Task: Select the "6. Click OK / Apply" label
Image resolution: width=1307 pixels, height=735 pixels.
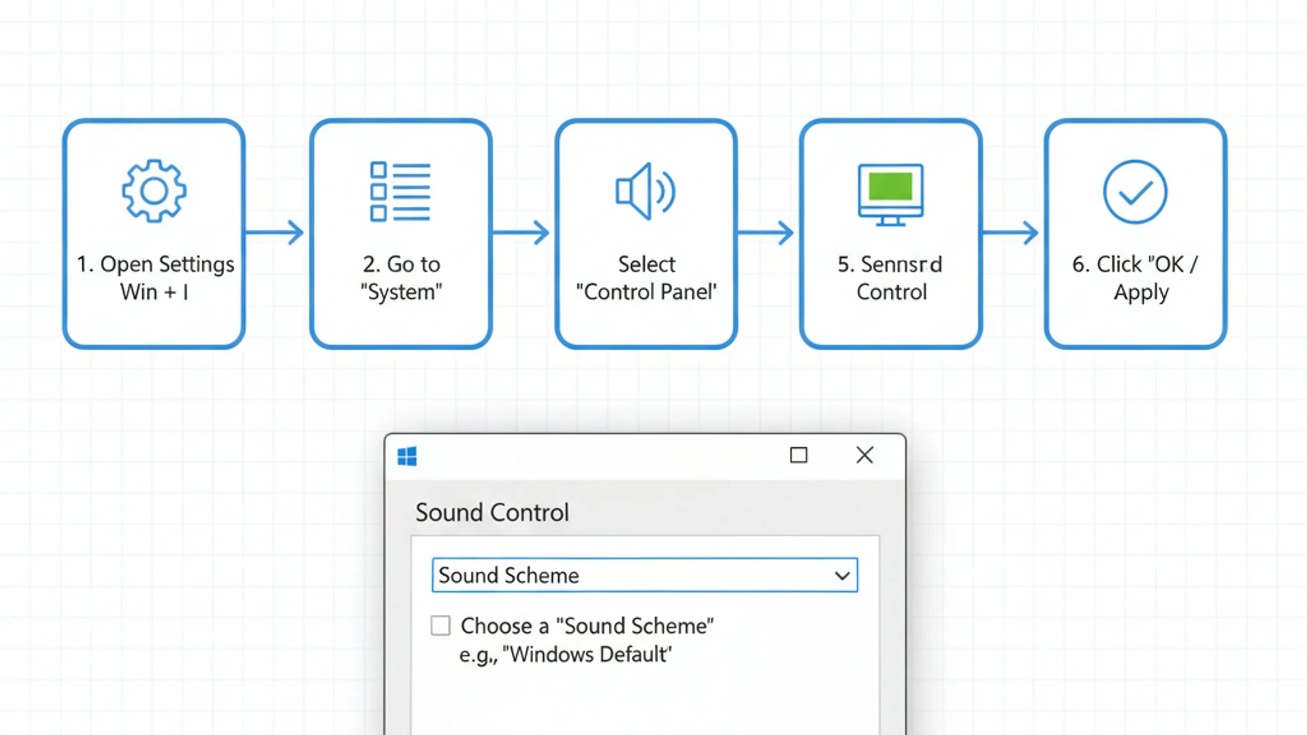Action: coord(1135,278)
